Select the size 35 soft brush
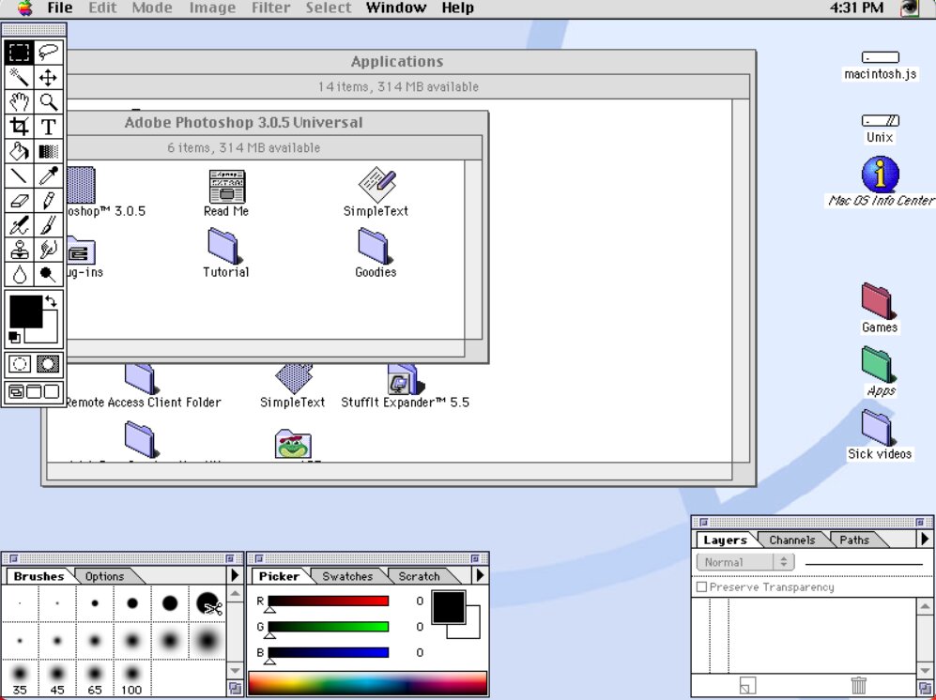This screenshot has width=936, height=700. coord(20,679)
